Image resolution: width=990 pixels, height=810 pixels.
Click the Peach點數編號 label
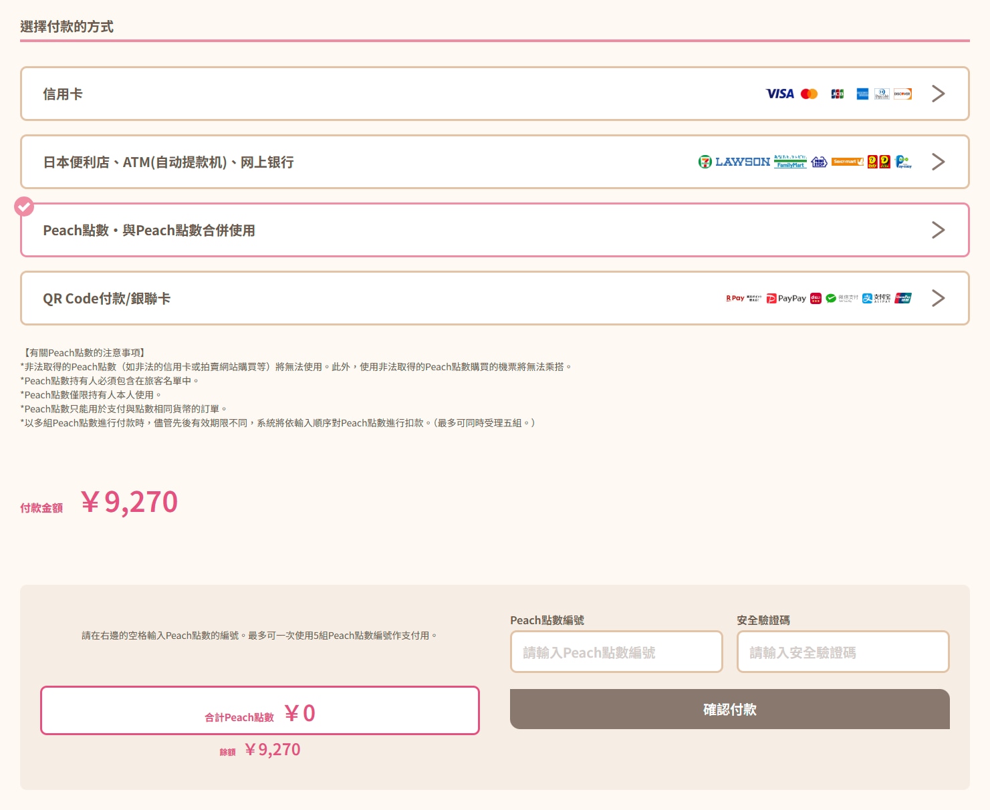pos(547,620)
